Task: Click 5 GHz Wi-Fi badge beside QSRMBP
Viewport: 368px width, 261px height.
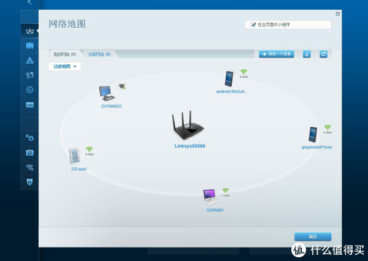Action: (x=226, y=192)
